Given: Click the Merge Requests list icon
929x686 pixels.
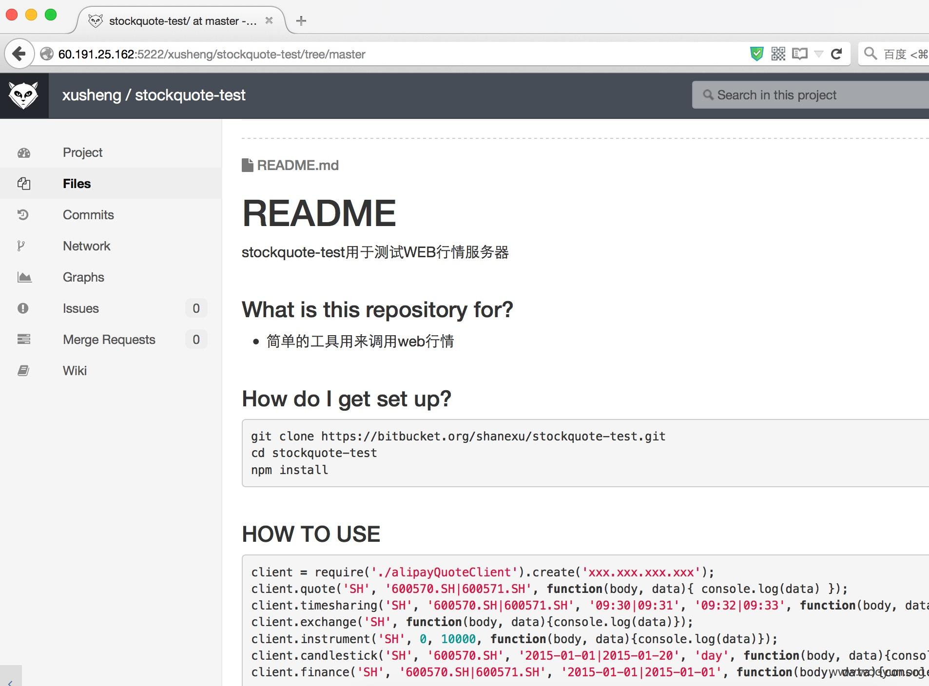Looking at the screenshot, I should pyautogui.click(x=24, y=340).
